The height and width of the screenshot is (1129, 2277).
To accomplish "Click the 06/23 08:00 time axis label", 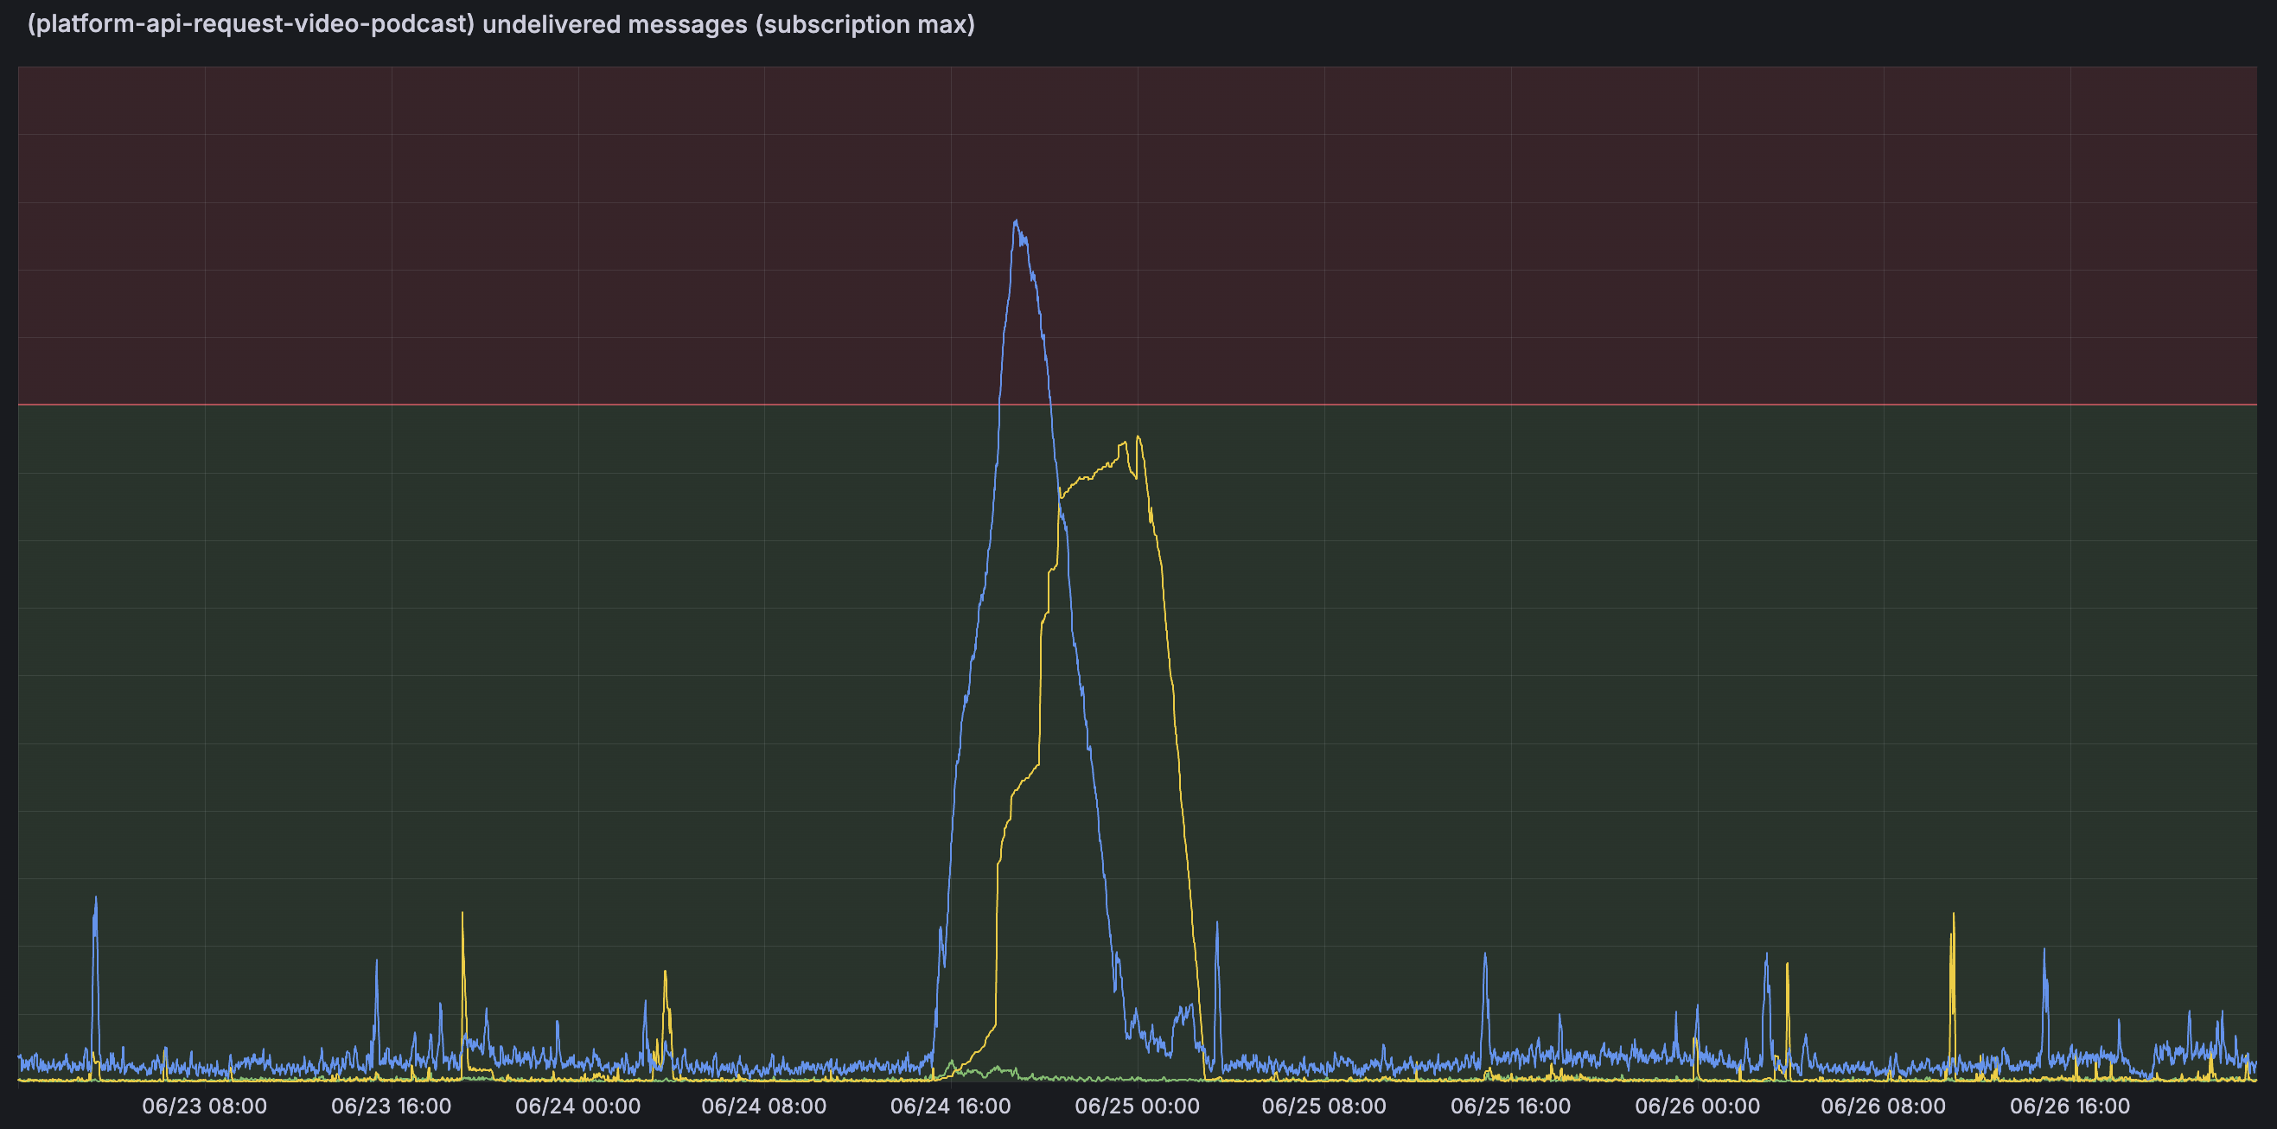I will (x=204, y=1106).
